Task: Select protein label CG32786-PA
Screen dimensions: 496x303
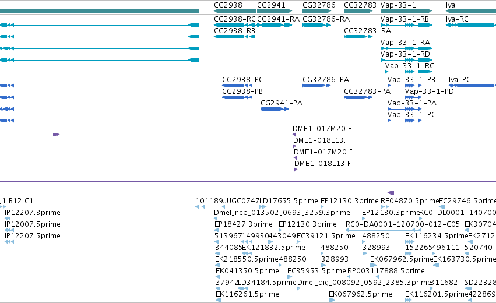Action: (326, 80)
